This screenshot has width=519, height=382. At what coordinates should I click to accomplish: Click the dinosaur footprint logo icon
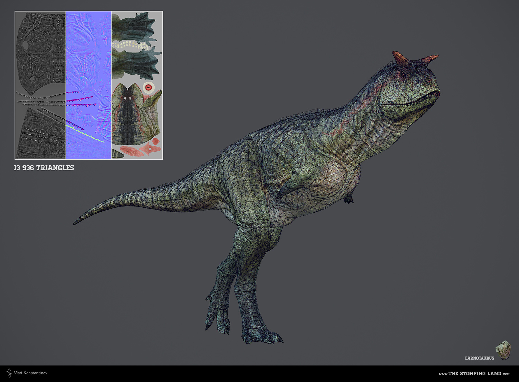pos(503,350)
